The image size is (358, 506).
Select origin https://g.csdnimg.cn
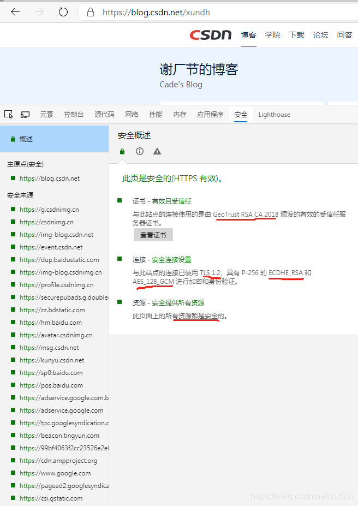pyautogui.click(x=49, y=210)
